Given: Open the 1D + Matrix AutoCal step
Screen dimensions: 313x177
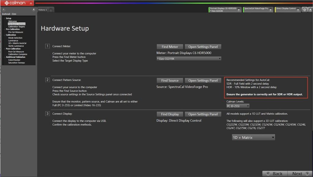Looking at the screenshot, I should (17, 43).
